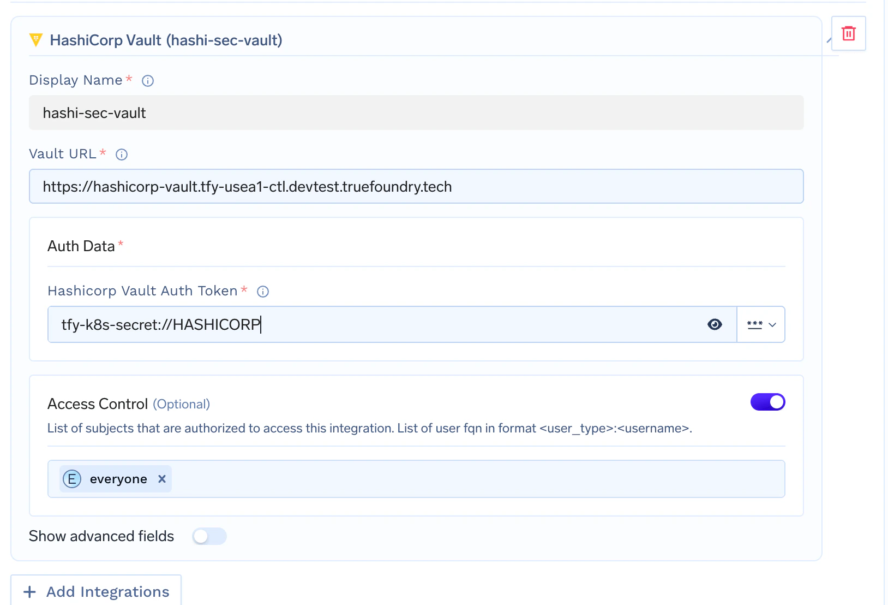Expand the auth token format selector chevron
Screen dimensions: 888x605
772,325
